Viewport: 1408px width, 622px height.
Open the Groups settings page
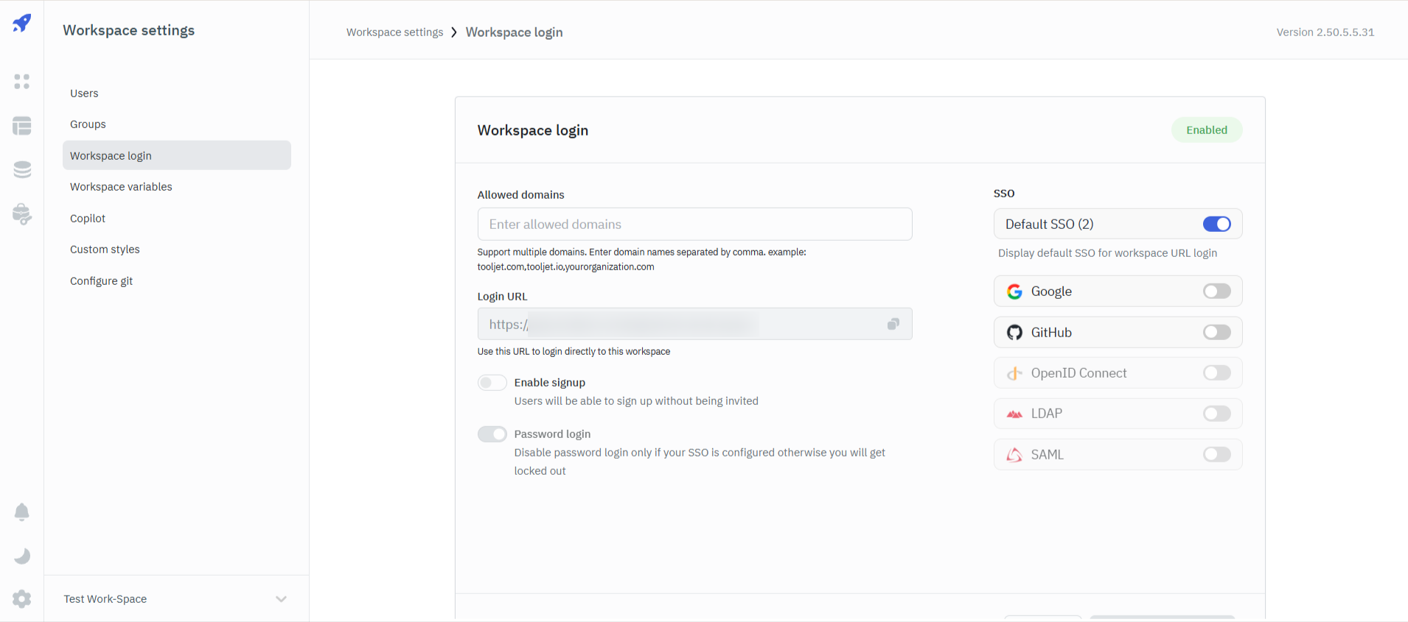[x=177, y=124]
